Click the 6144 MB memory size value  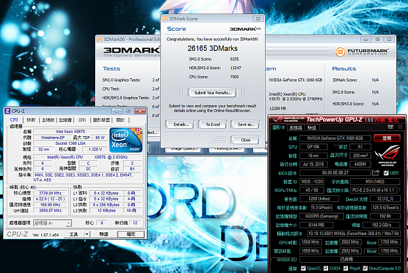pos(316,225)
